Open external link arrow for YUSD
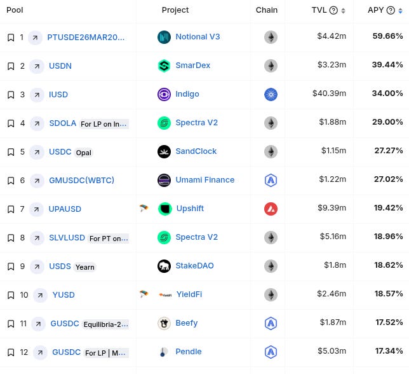 point(40,295)
